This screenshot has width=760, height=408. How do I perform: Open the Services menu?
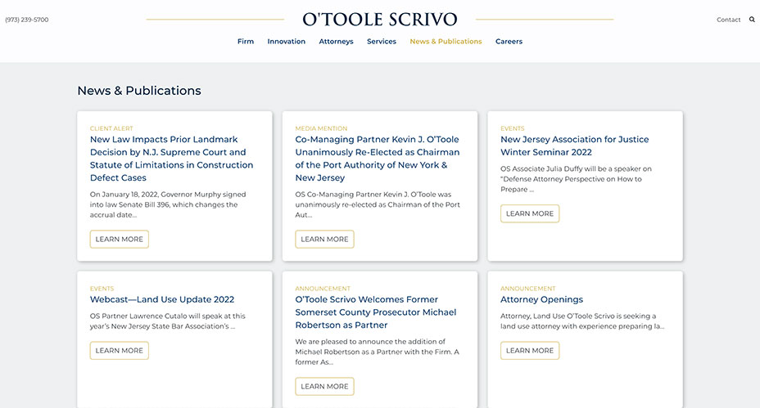pos(382,42)
